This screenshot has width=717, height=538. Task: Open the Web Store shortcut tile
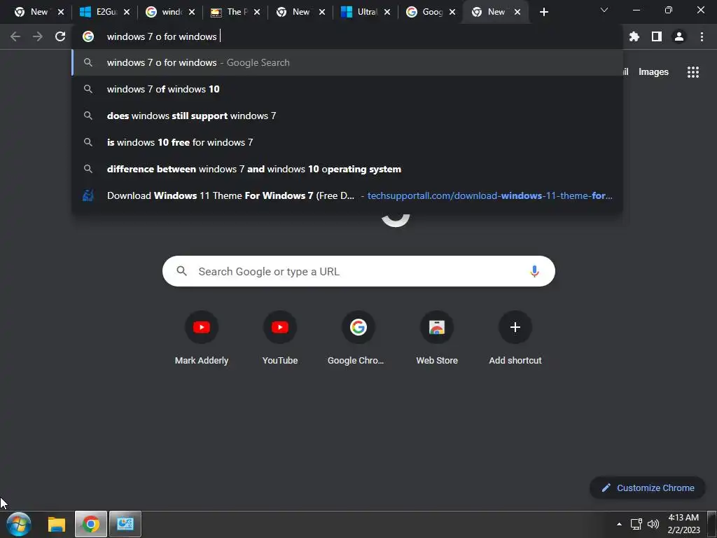[437, 338]
